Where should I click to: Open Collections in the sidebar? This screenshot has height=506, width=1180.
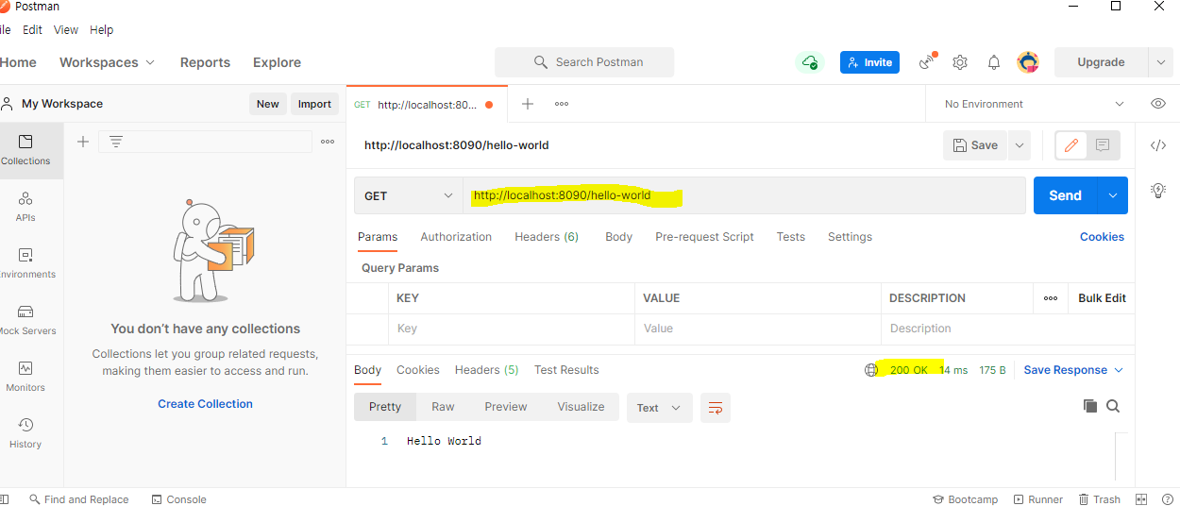coord(25,150)
